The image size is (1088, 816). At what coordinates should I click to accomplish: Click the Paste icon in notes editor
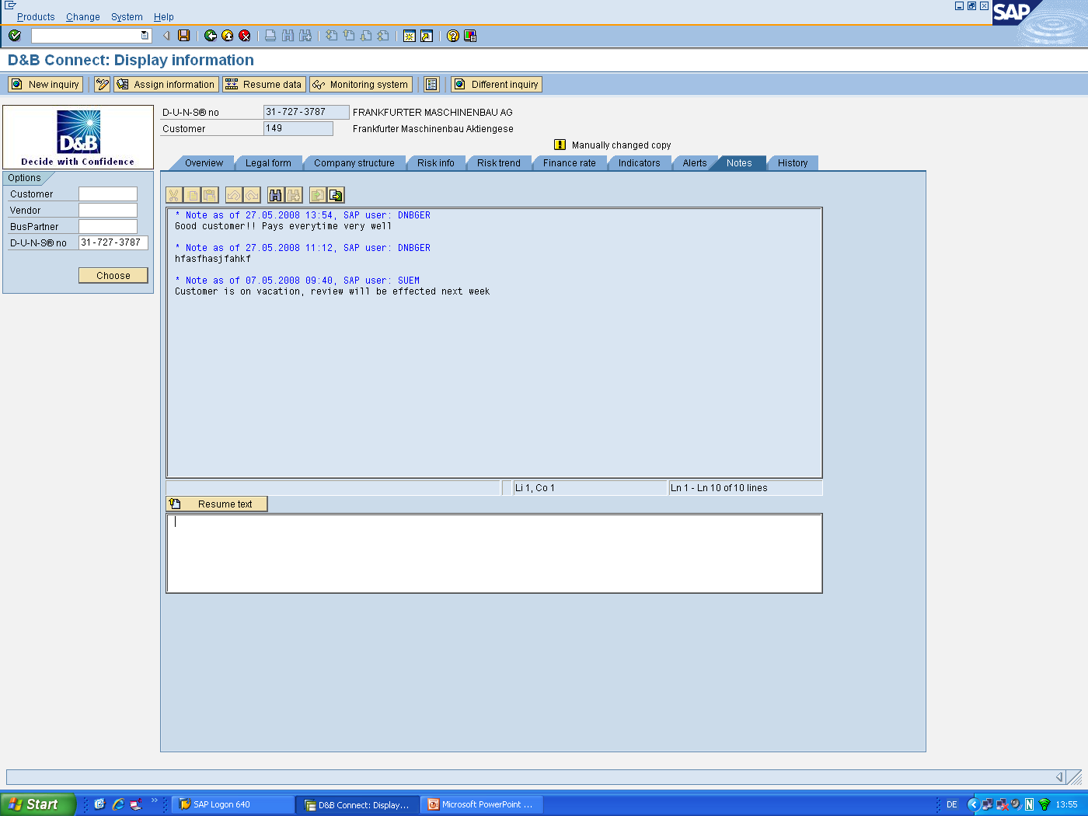[210, 195]
